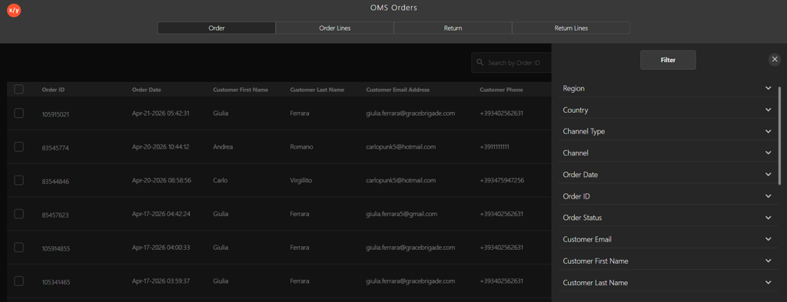This screenshot has height=302, width=787.
Task: Check the box for order 105914855
Action: (19, 248)
